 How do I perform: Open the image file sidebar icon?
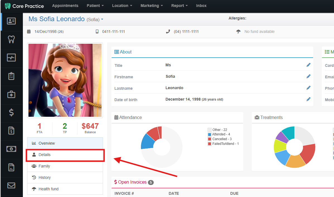[11, 167]
